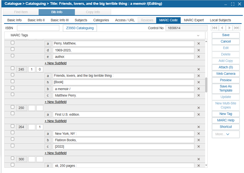Open the Local Subjects tab

[x=220, y=20]
